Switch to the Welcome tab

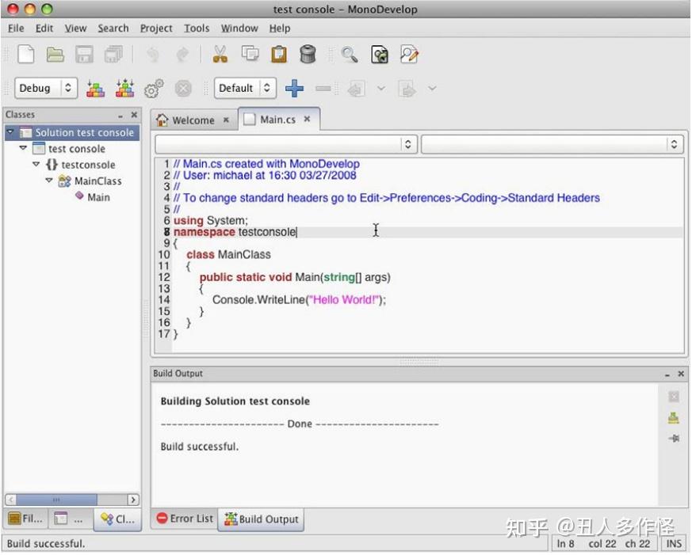[x=193, y=120]
